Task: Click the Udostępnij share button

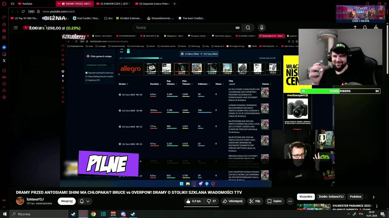Action: [232, 201]
